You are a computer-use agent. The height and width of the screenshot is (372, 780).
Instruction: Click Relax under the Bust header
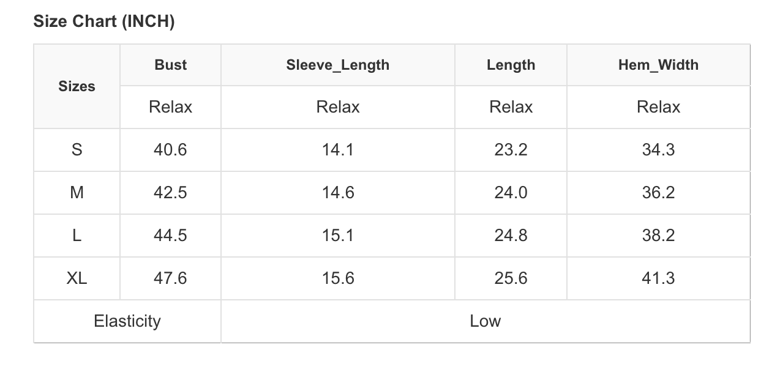(x=170, y=107)
